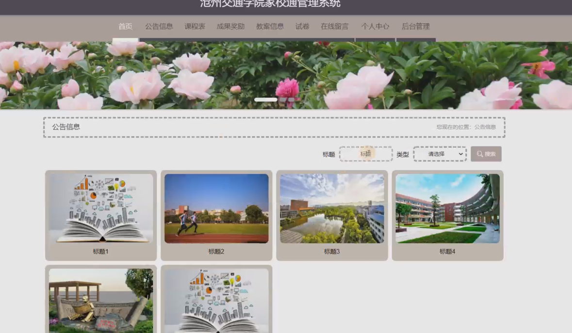Go to 后台管理 in the navigation
This screenshot has height=333, width=572.
[415, 27]
